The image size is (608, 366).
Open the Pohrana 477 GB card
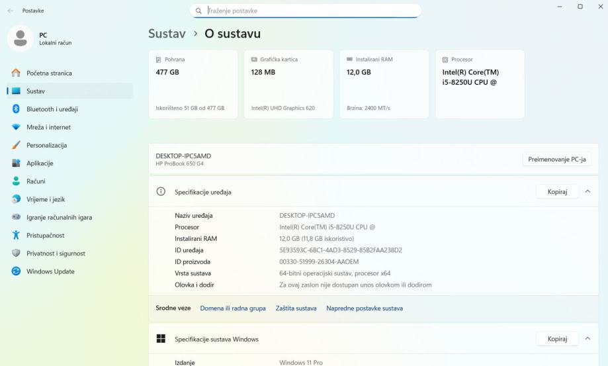pos(193,84)
